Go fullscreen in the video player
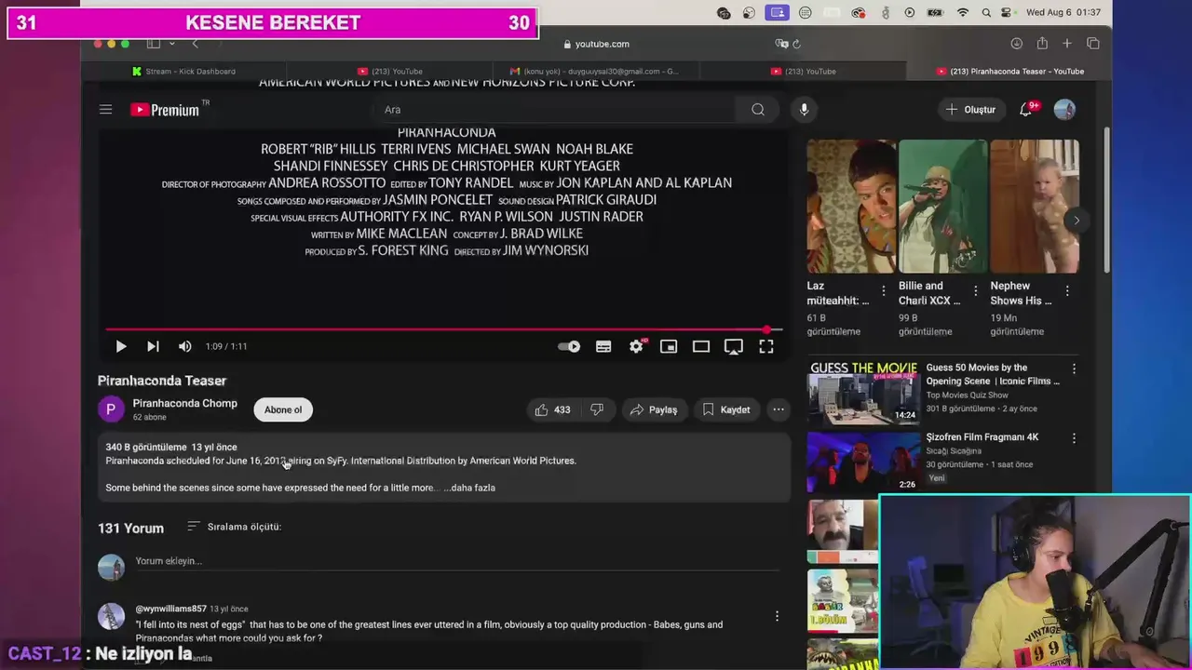 [x=765, y=346]
